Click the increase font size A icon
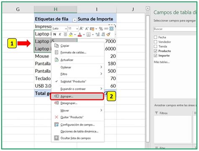199x151 pixels. click(x=81, y=28)
